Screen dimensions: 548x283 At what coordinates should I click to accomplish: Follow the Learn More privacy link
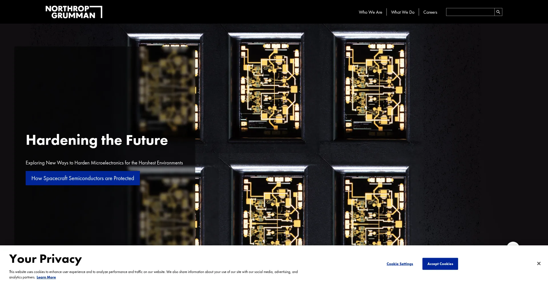pyautogui.click(x=46, y=277)
